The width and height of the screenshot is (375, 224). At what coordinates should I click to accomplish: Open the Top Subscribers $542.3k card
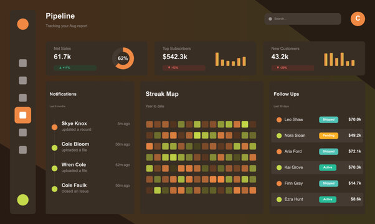(205, 58)
